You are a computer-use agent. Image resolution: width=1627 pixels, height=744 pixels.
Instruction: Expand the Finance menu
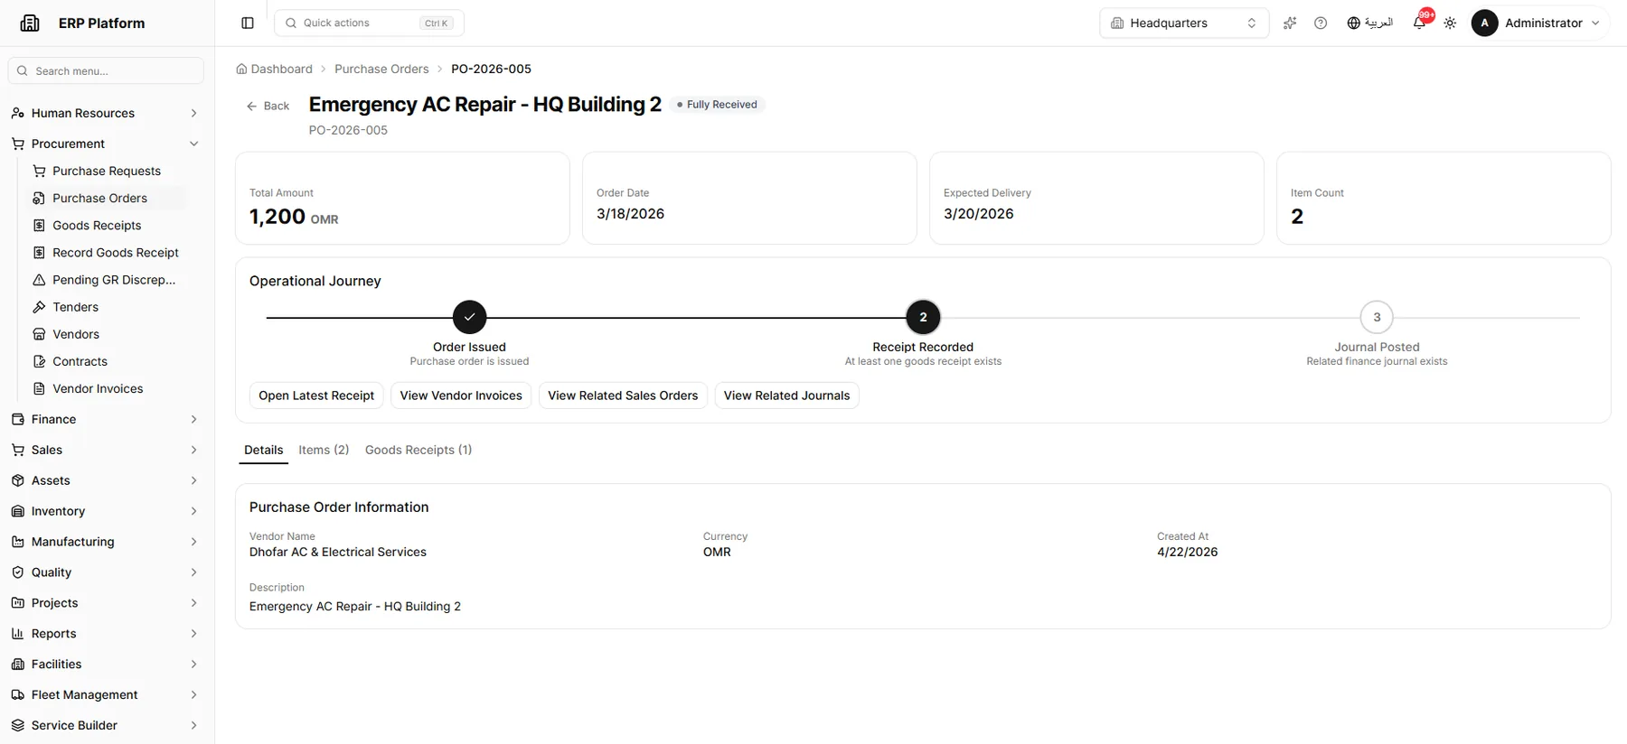pyautogui.click(x=105, y=419)
